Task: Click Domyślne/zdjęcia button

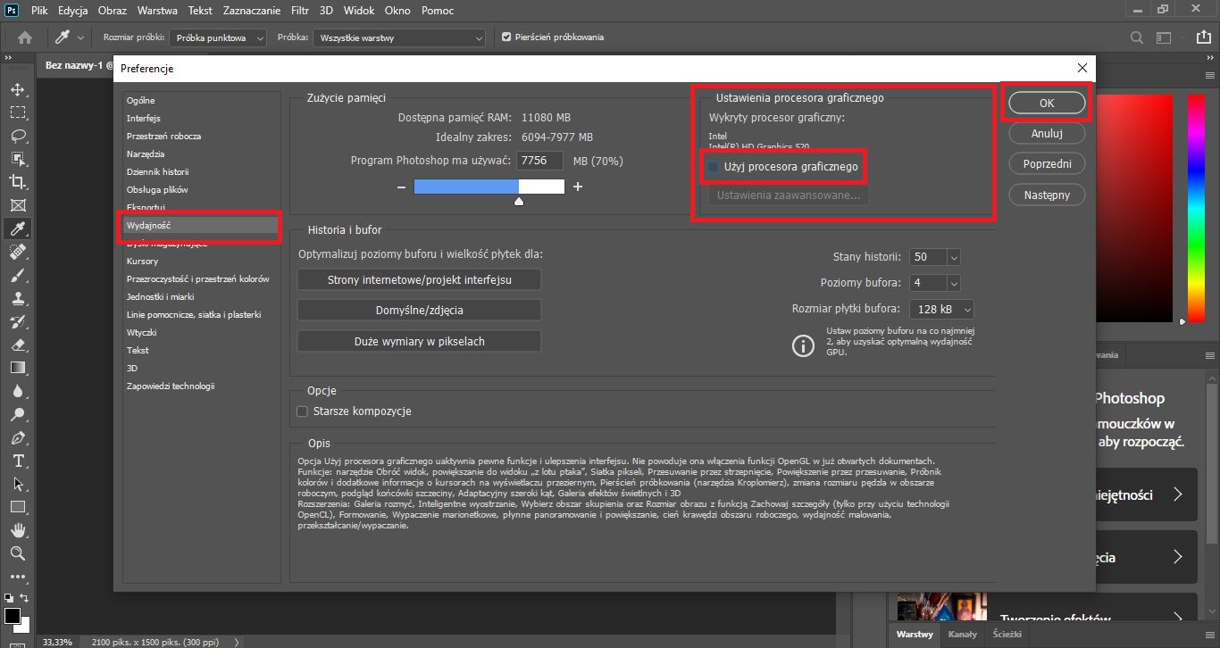Action: coord(419,311)
